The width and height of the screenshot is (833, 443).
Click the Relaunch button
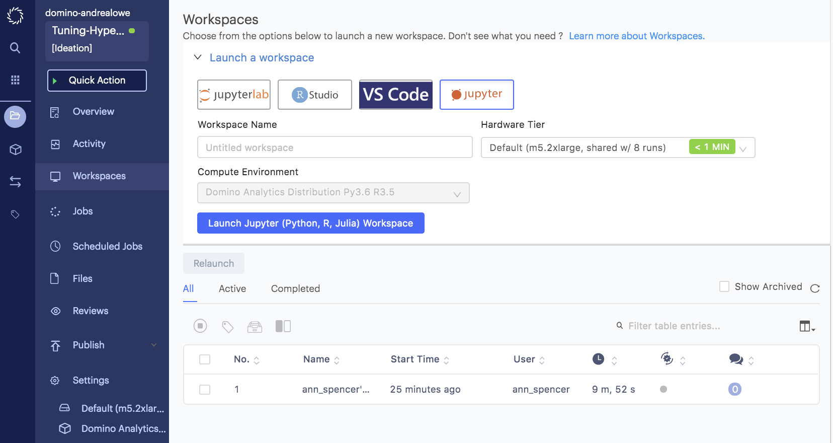(214, 263)
